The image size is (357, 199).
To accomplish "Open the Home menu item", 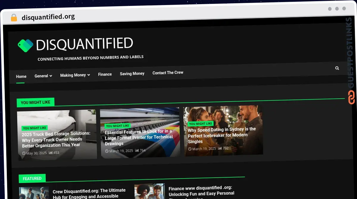I will tap(21, 76).
